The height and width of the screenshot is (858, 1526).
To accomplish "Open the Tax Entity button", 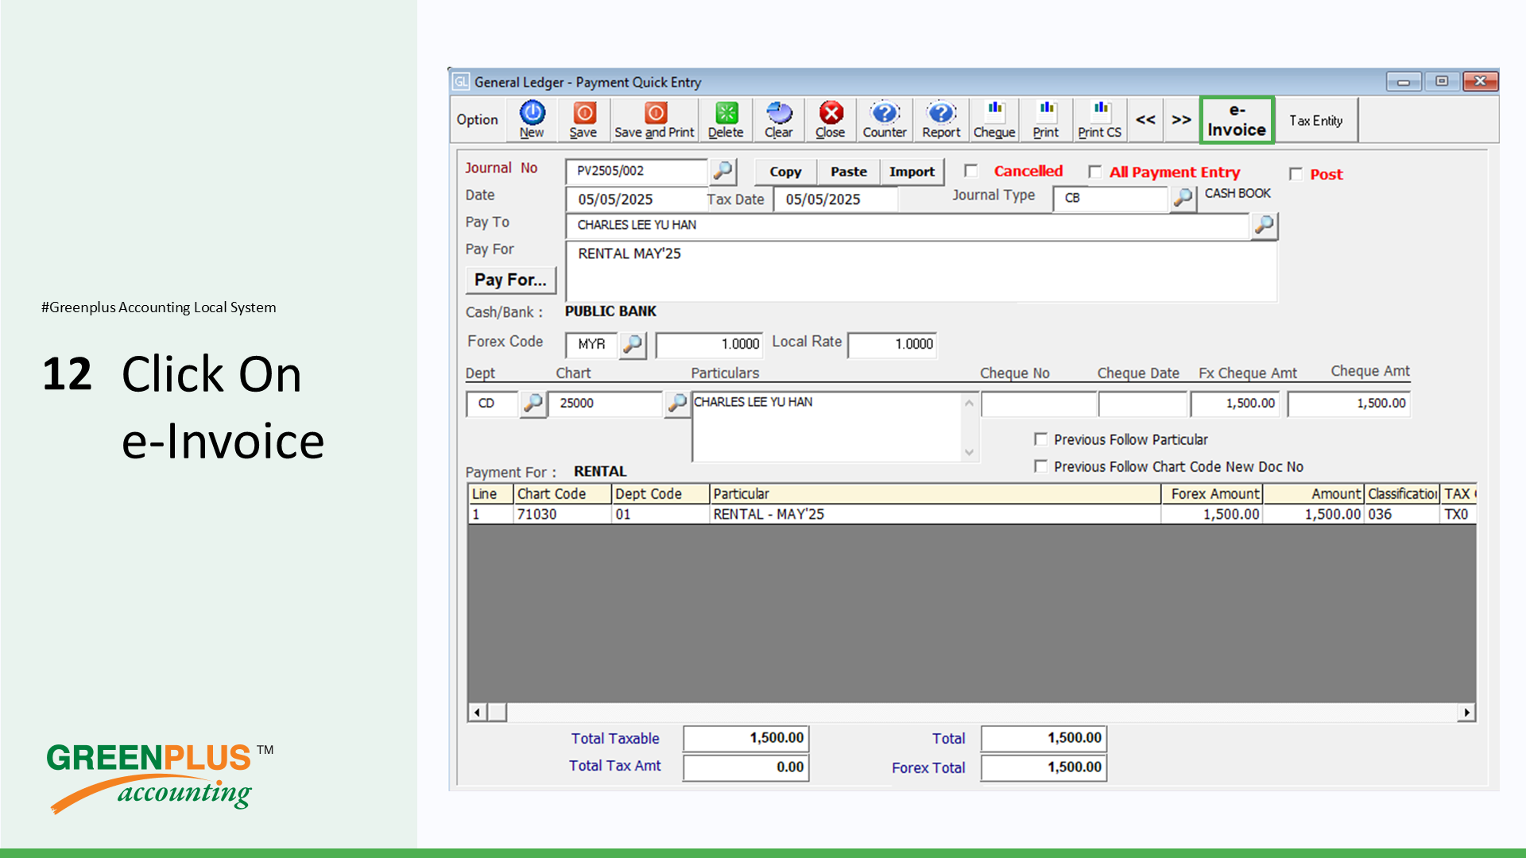I will point(1316,121).
